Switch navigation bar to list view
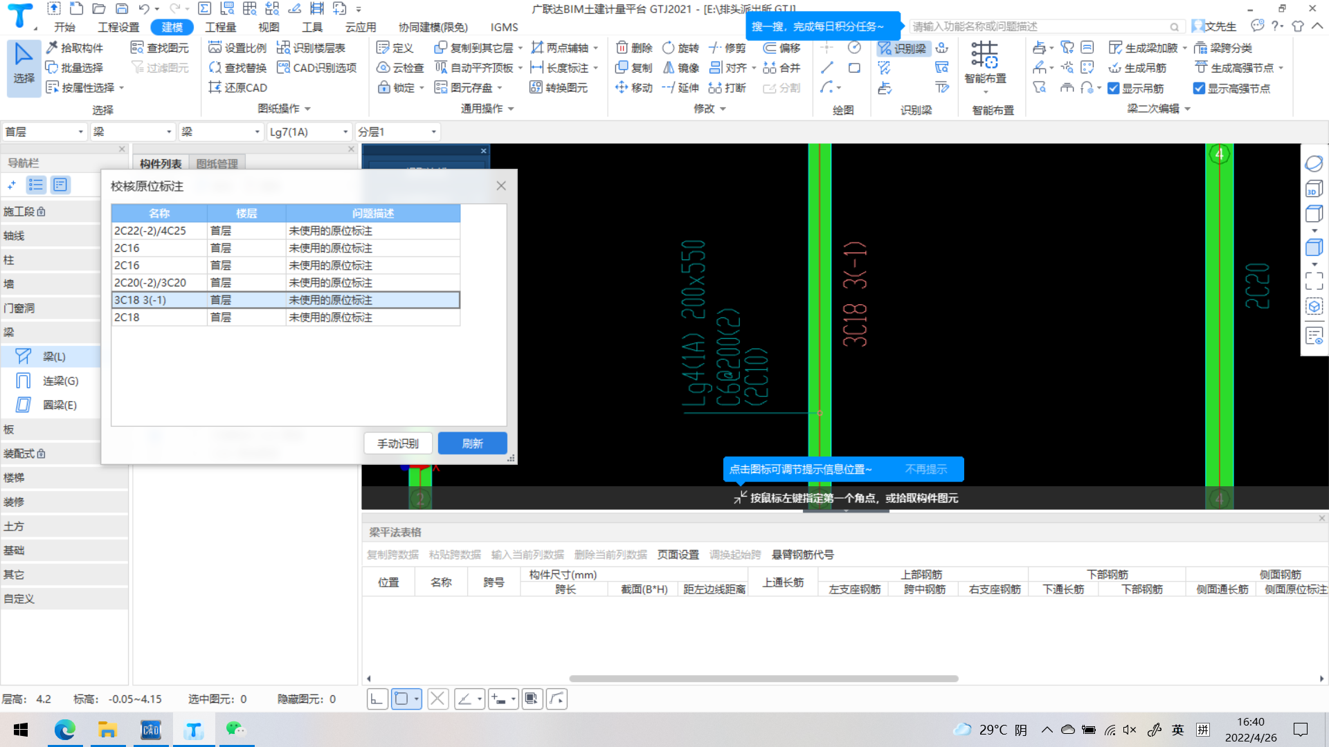 point(36,185)
